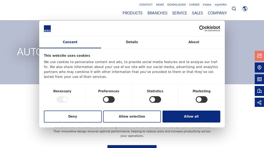264x148 pixels.
Task: Turn on the Marketing cookies toggle
Action: (x=201, y=100)
